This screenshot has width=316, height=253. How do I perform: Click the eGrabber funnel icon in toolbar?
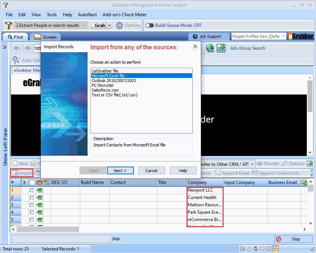[8, 25]
